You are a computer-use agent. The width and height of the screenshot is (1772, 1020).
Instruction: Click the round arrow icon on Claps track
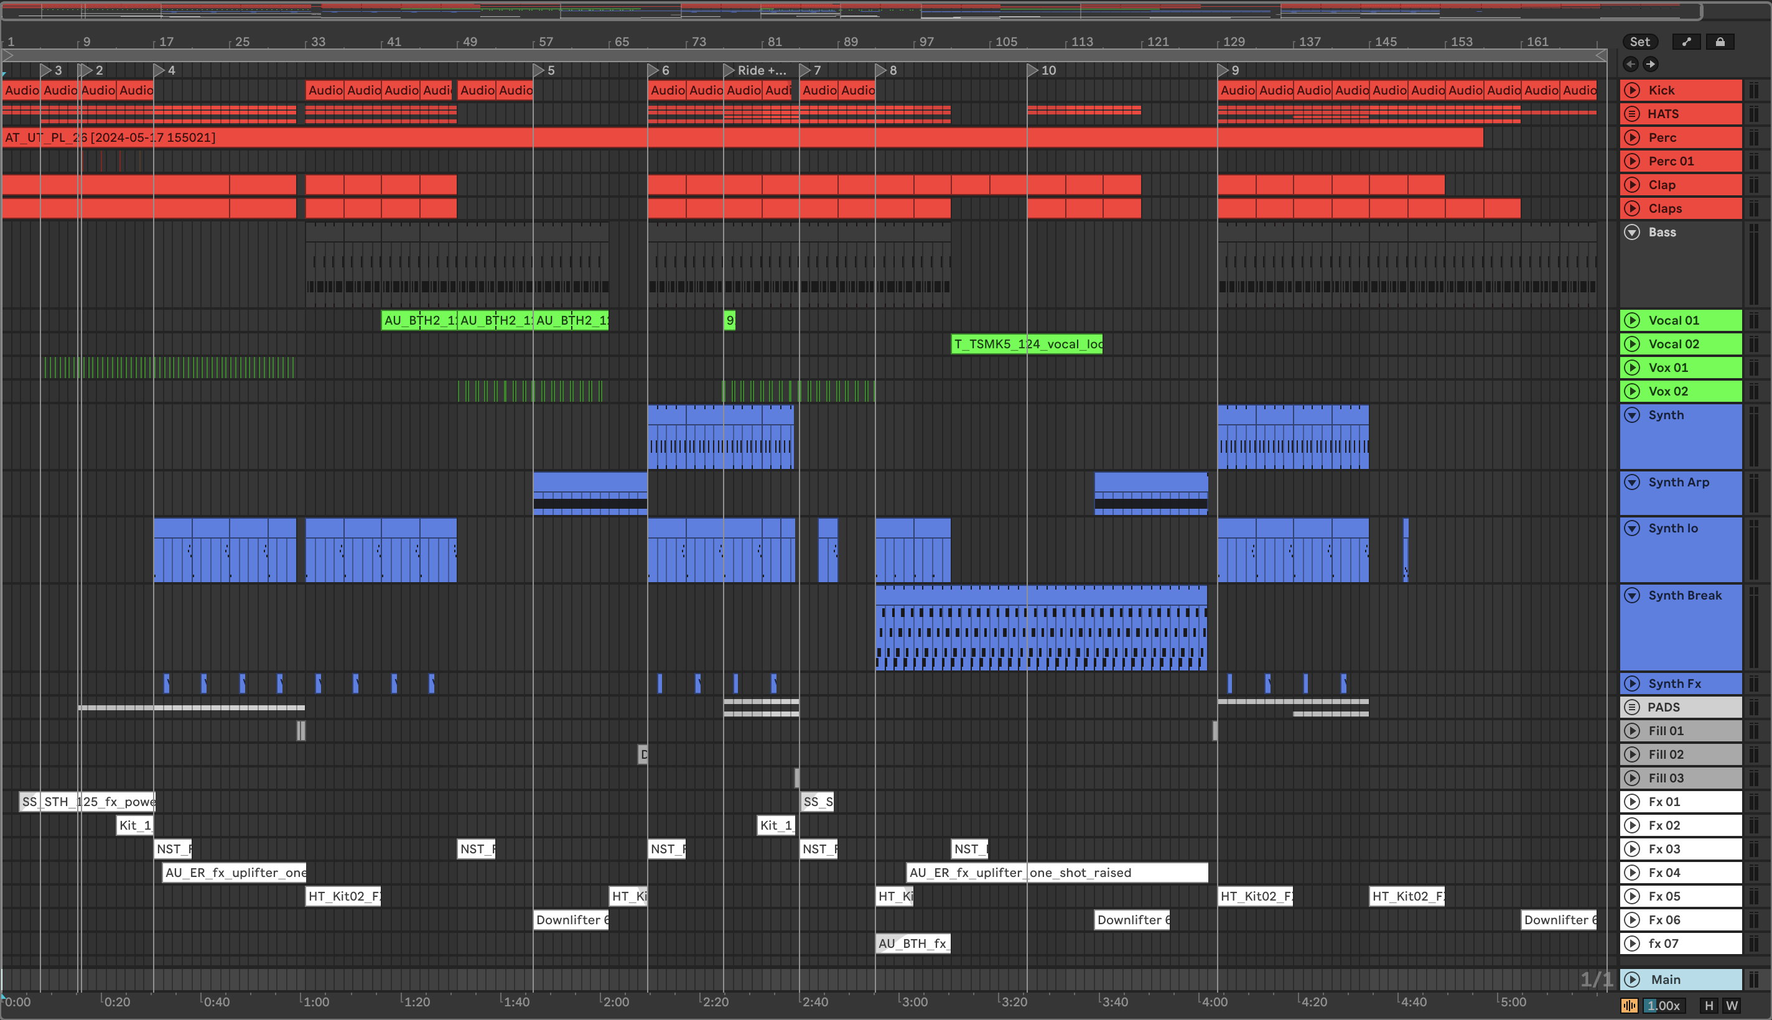click(x=1632, y=209)
